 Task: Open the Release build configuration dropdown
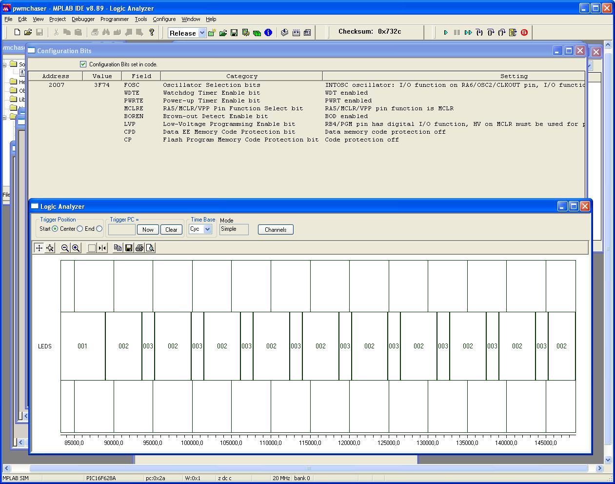pyautogui.click(x=202, y=33)
